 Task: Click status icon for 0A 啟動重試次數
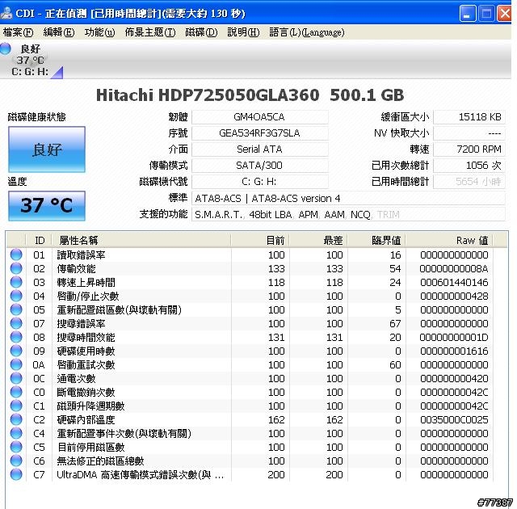pos(16,365)
